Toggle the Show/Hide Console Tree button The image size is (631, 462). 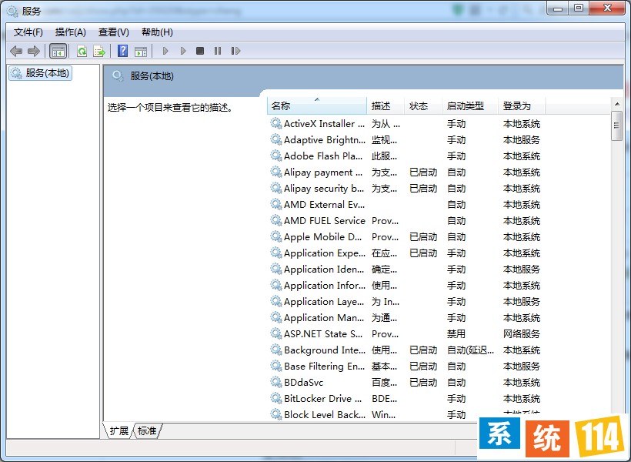[58, 51]
